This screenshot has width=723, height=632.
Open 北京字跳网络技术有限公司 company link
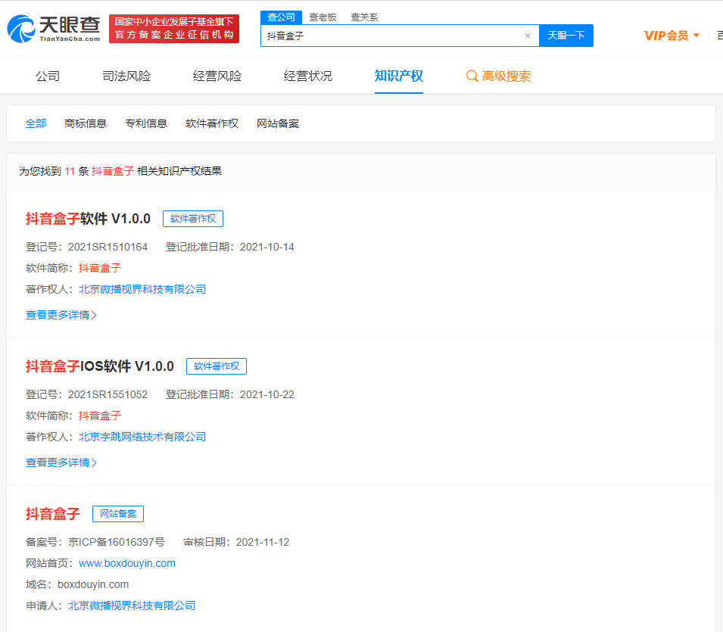[142, 437]
